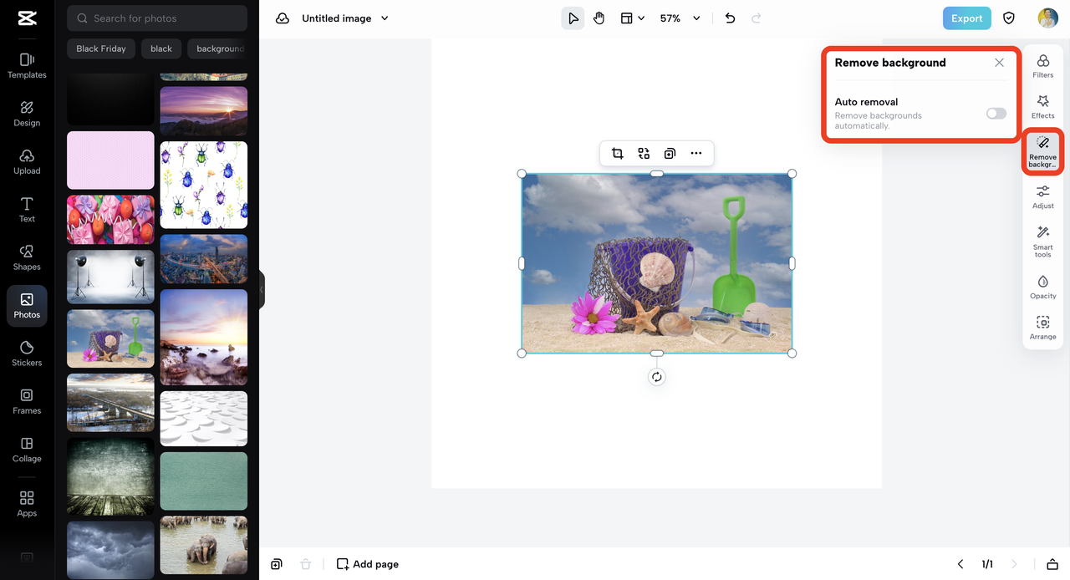Open the Templates panel

[27, 65]
